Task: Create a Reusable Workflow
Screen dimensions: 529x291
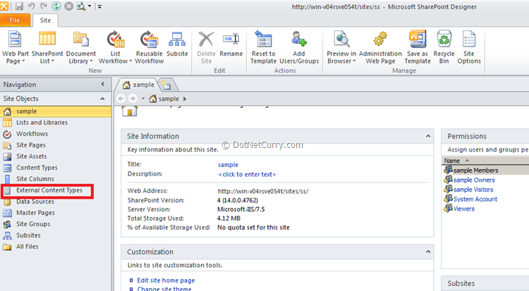Action: point(150,47)
